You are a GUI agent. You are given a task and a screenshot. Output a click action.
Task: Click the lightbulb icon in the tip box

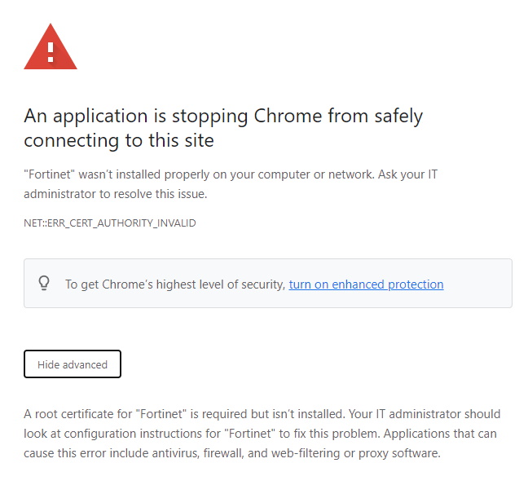point(45,283)
